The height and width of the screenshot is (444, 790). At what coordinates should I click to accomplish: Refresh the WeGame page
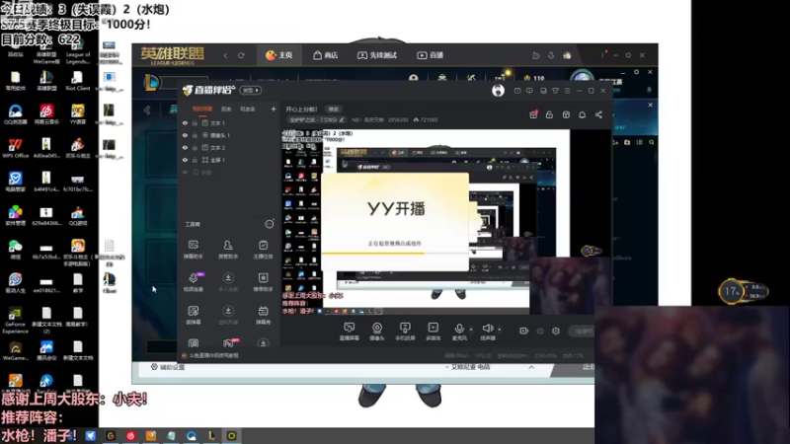tap(241, 55)
